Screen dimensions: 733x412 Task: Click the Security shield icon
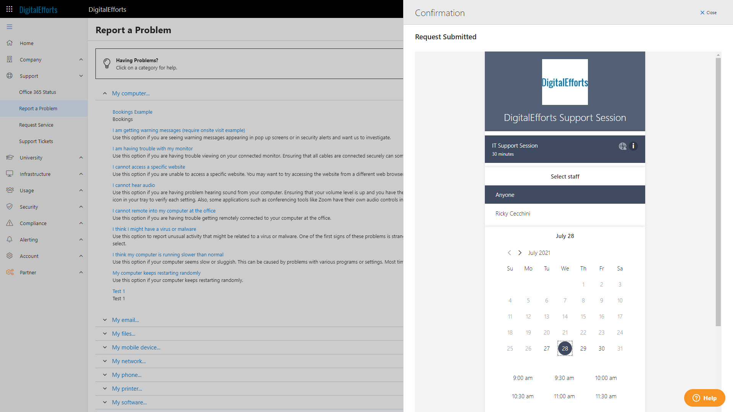[x=10, y=207]
